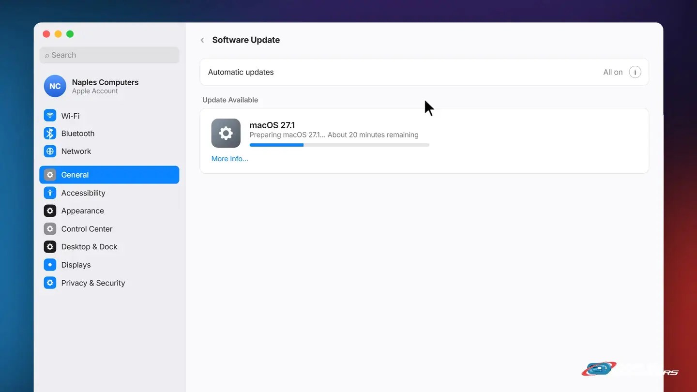
Task: Click the Appearance icon in sidebar
Action: click(x=50, y=211)
